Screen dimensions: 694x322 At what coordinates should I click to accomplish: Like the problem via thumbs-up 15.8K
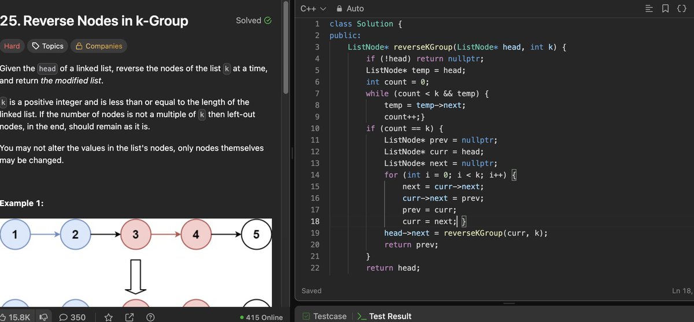click(x=15, y=317)
